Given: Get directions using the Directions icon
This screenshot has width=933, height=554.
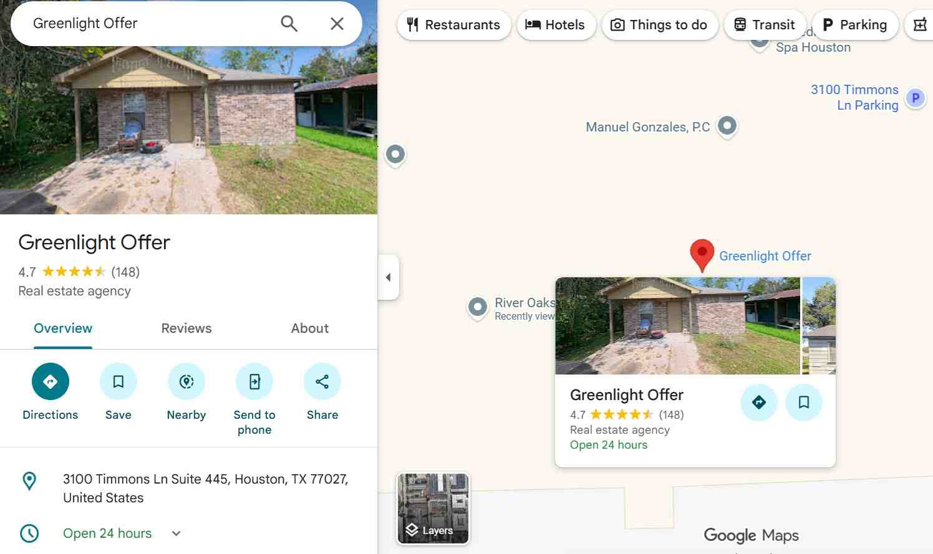Looking at the screenshot, I should pyautogui.click(x=50, y=381).
